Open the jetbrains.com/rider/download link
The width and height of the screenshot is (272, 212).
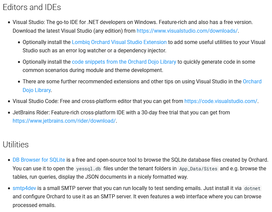coord(64,121)
